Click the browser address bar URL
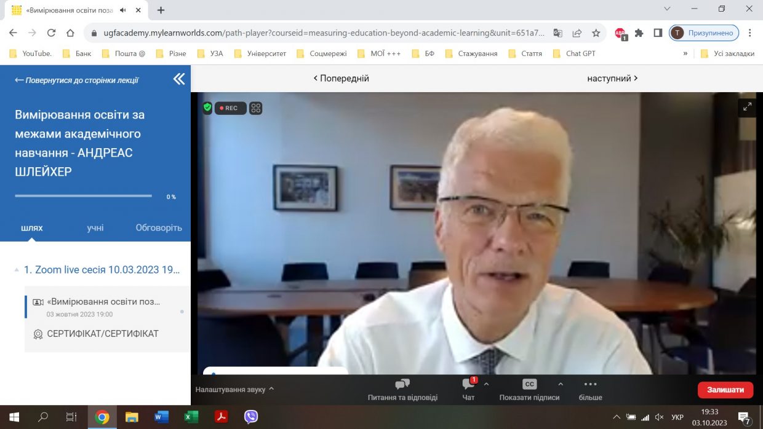The image size is (763, 429). pyautogui.click(x=320, y=33)
